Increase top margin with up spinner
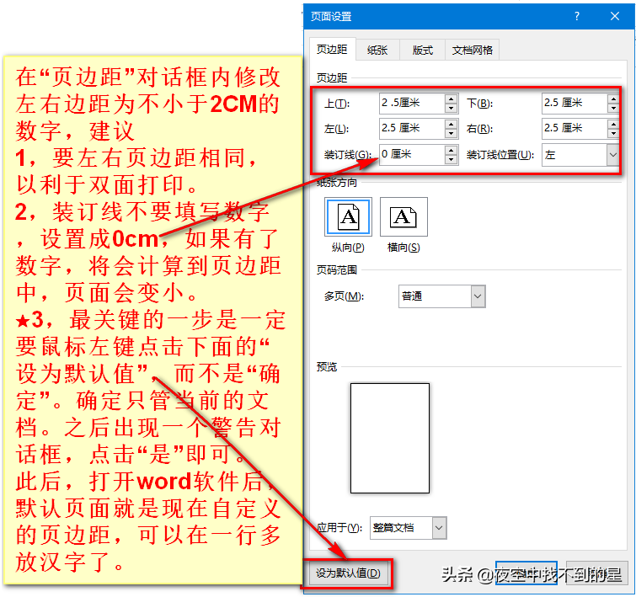This screenshot has height=597, width=636. tap(451, 99)
